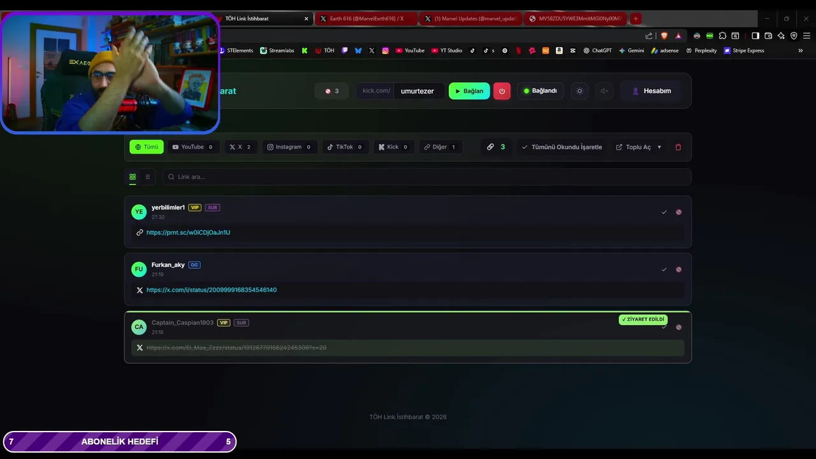
Task: Switch to the MV5BZDU5YWE3 browser tab
Action: coord(576,18)
